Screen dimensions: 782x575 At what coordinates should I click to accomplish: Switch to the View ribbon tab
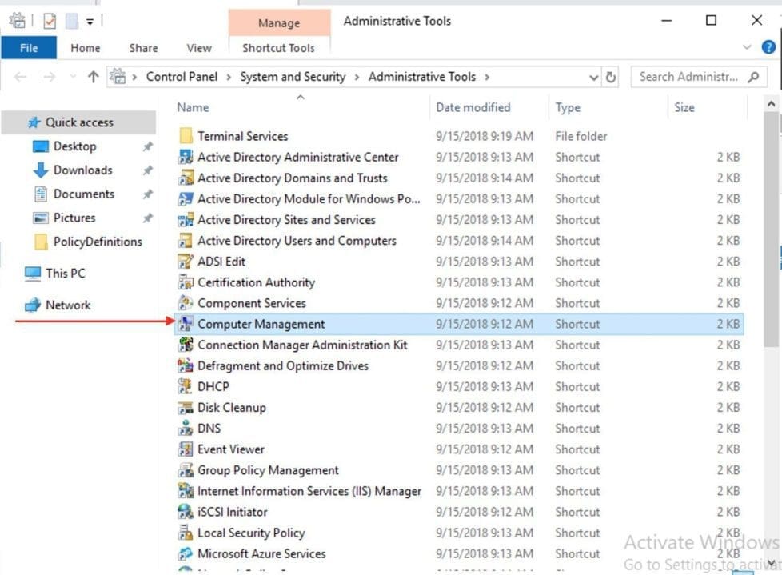(x=199, y=48)
